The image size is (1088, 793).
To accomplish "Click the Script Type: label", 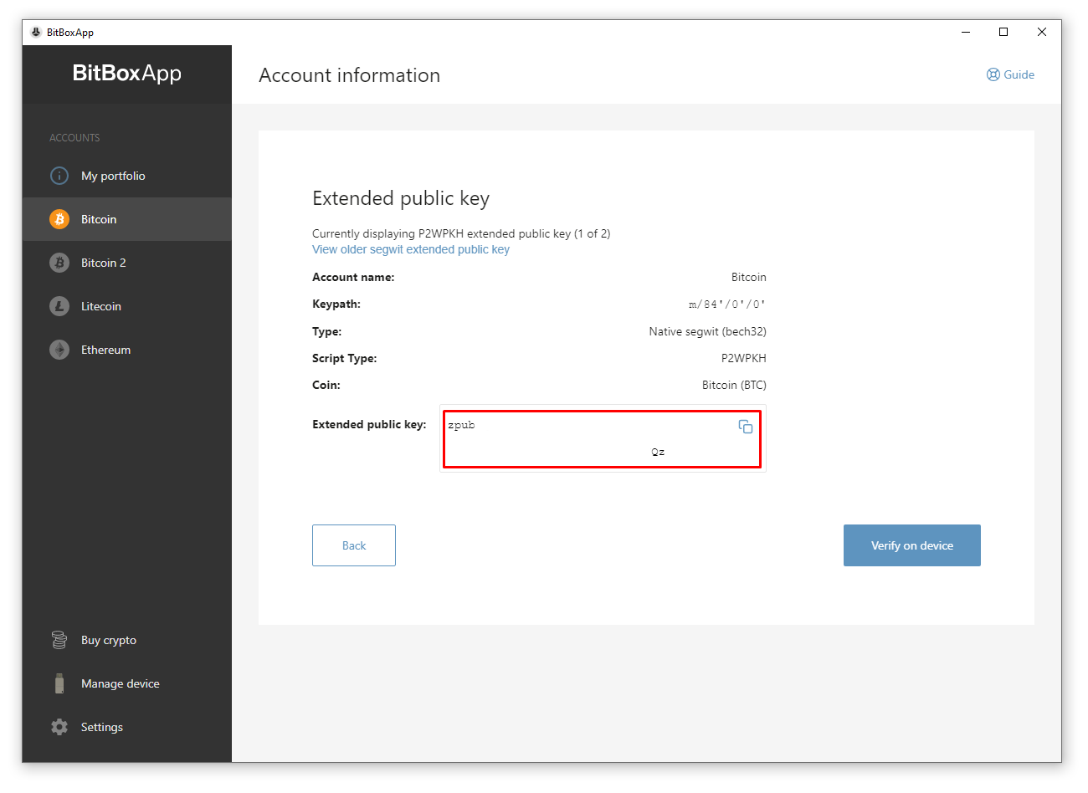I will coord(345,358).
